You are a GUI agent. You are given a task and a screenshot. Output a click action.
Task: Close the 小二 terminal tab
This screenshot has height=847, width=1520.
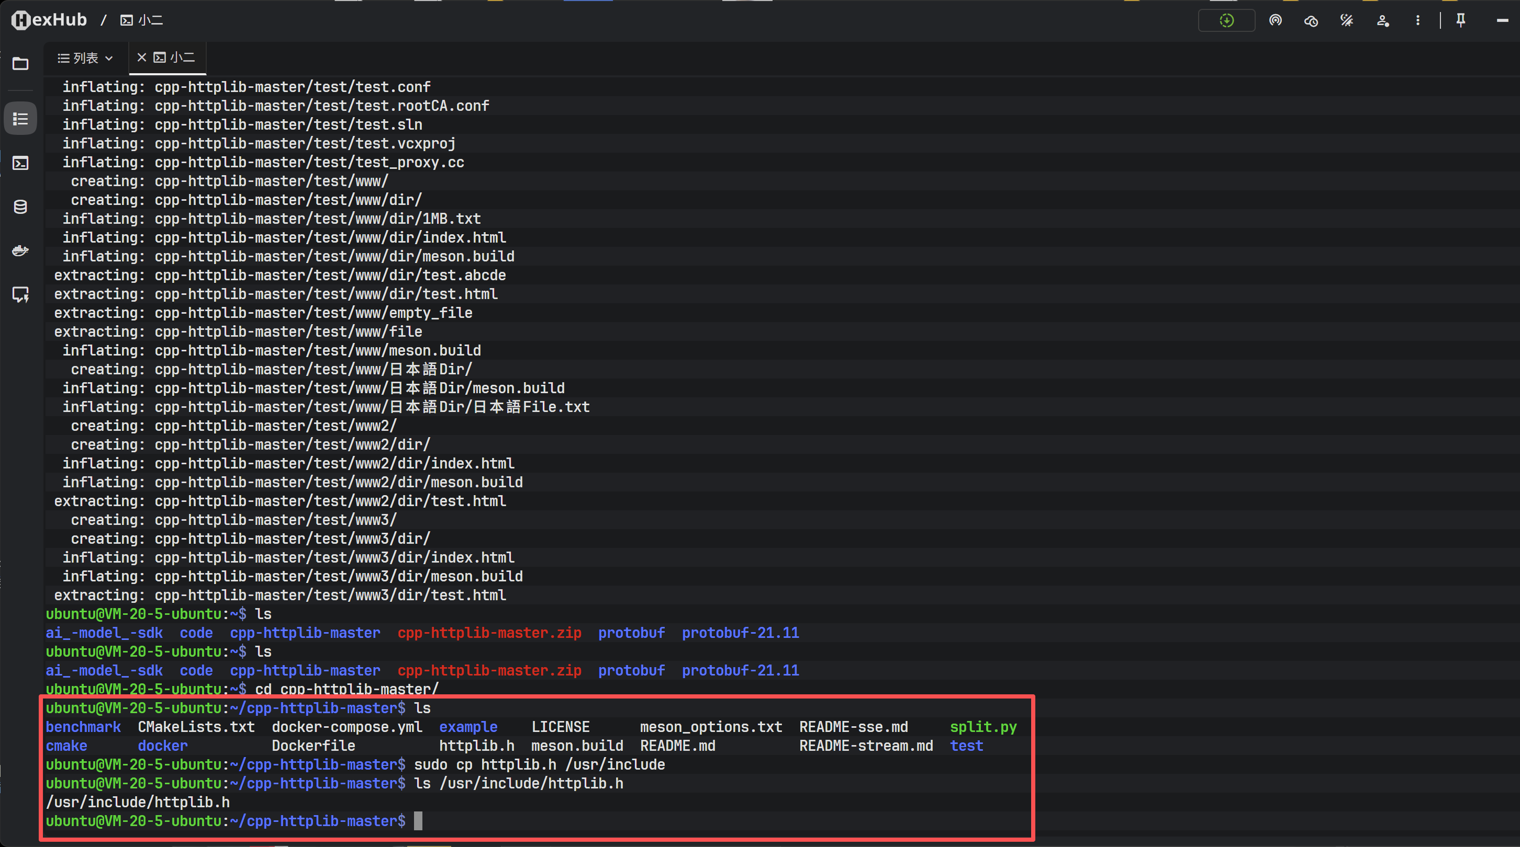tap(142, 57)
